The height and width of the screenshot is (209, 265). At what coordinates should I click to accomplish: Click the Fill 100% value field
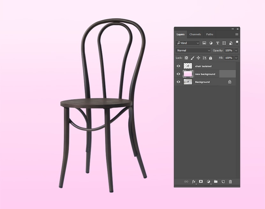point(229,58)
